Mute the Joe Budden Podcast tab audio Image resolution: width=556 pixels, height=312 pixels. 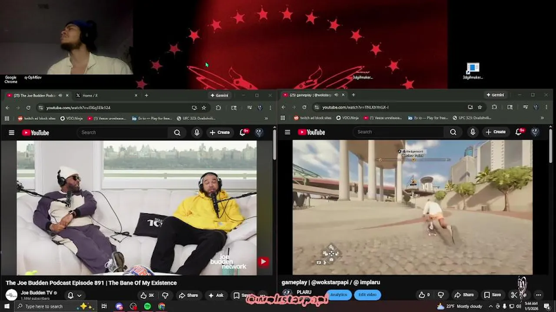pos(60,95)
